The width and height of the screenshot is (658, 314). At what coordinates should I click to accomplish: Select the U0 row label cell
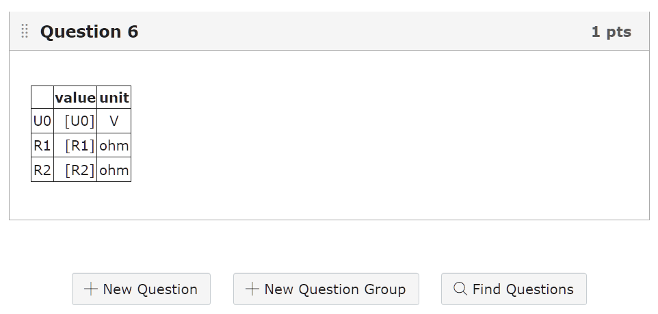click(x=42, y=121)
